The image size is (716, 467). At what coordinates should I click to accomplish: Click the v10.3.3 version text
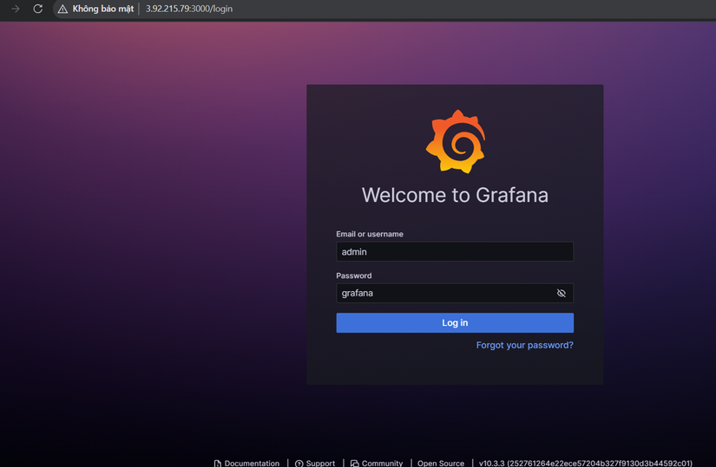coord(586,463)
